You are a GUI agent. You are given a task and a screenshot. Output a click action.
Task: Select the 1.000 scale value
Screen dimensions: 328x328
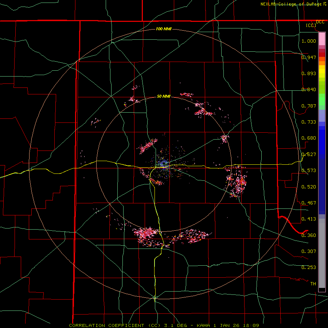click(309, 41)
